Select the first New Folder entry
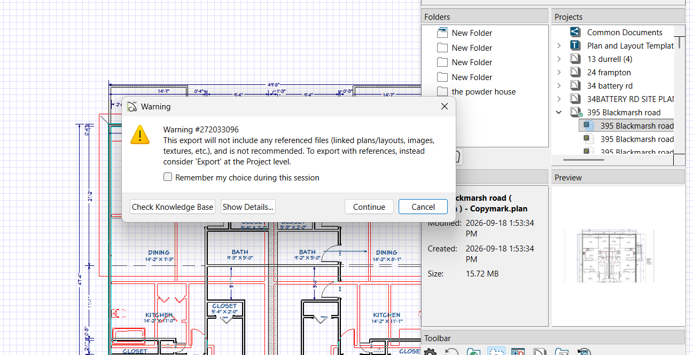The height and width of the screenshot is (355, 693). click(x=472, y=33)
